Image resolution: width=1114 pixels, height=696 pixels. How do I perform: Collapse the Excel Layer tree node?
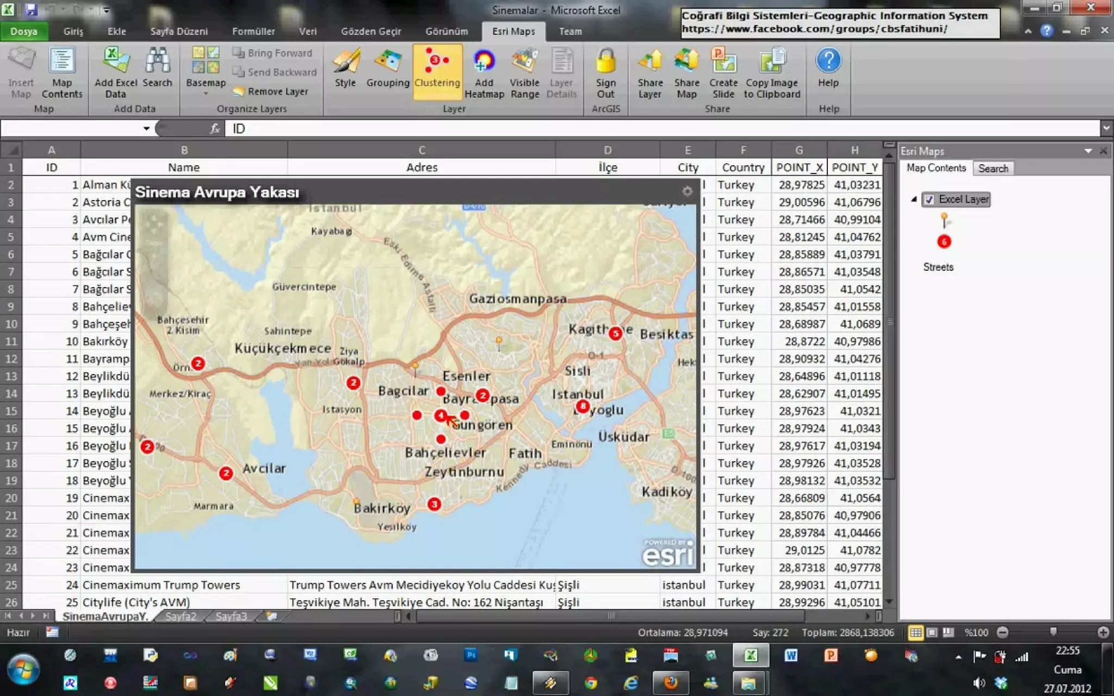[x=914, y=200]
